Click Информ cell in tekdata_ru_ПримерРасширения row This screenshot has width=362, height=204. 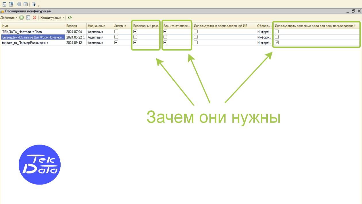tap(264, 43)
